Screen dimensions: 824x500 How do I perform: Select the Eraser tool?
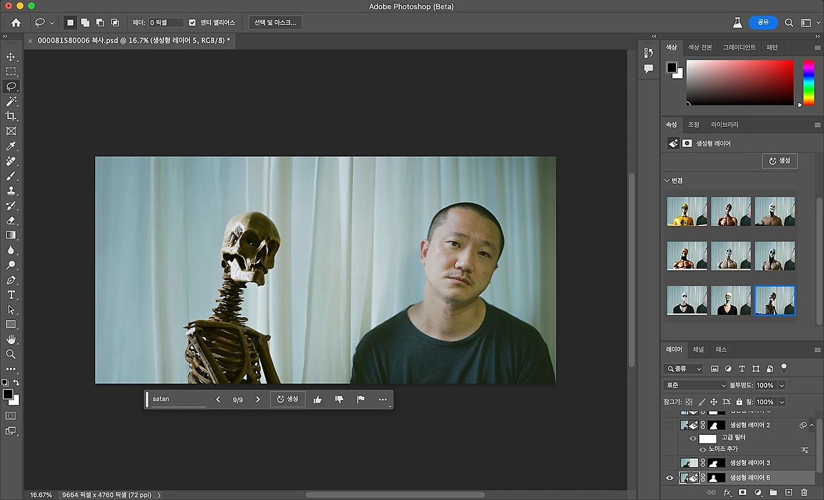[11, 220]
